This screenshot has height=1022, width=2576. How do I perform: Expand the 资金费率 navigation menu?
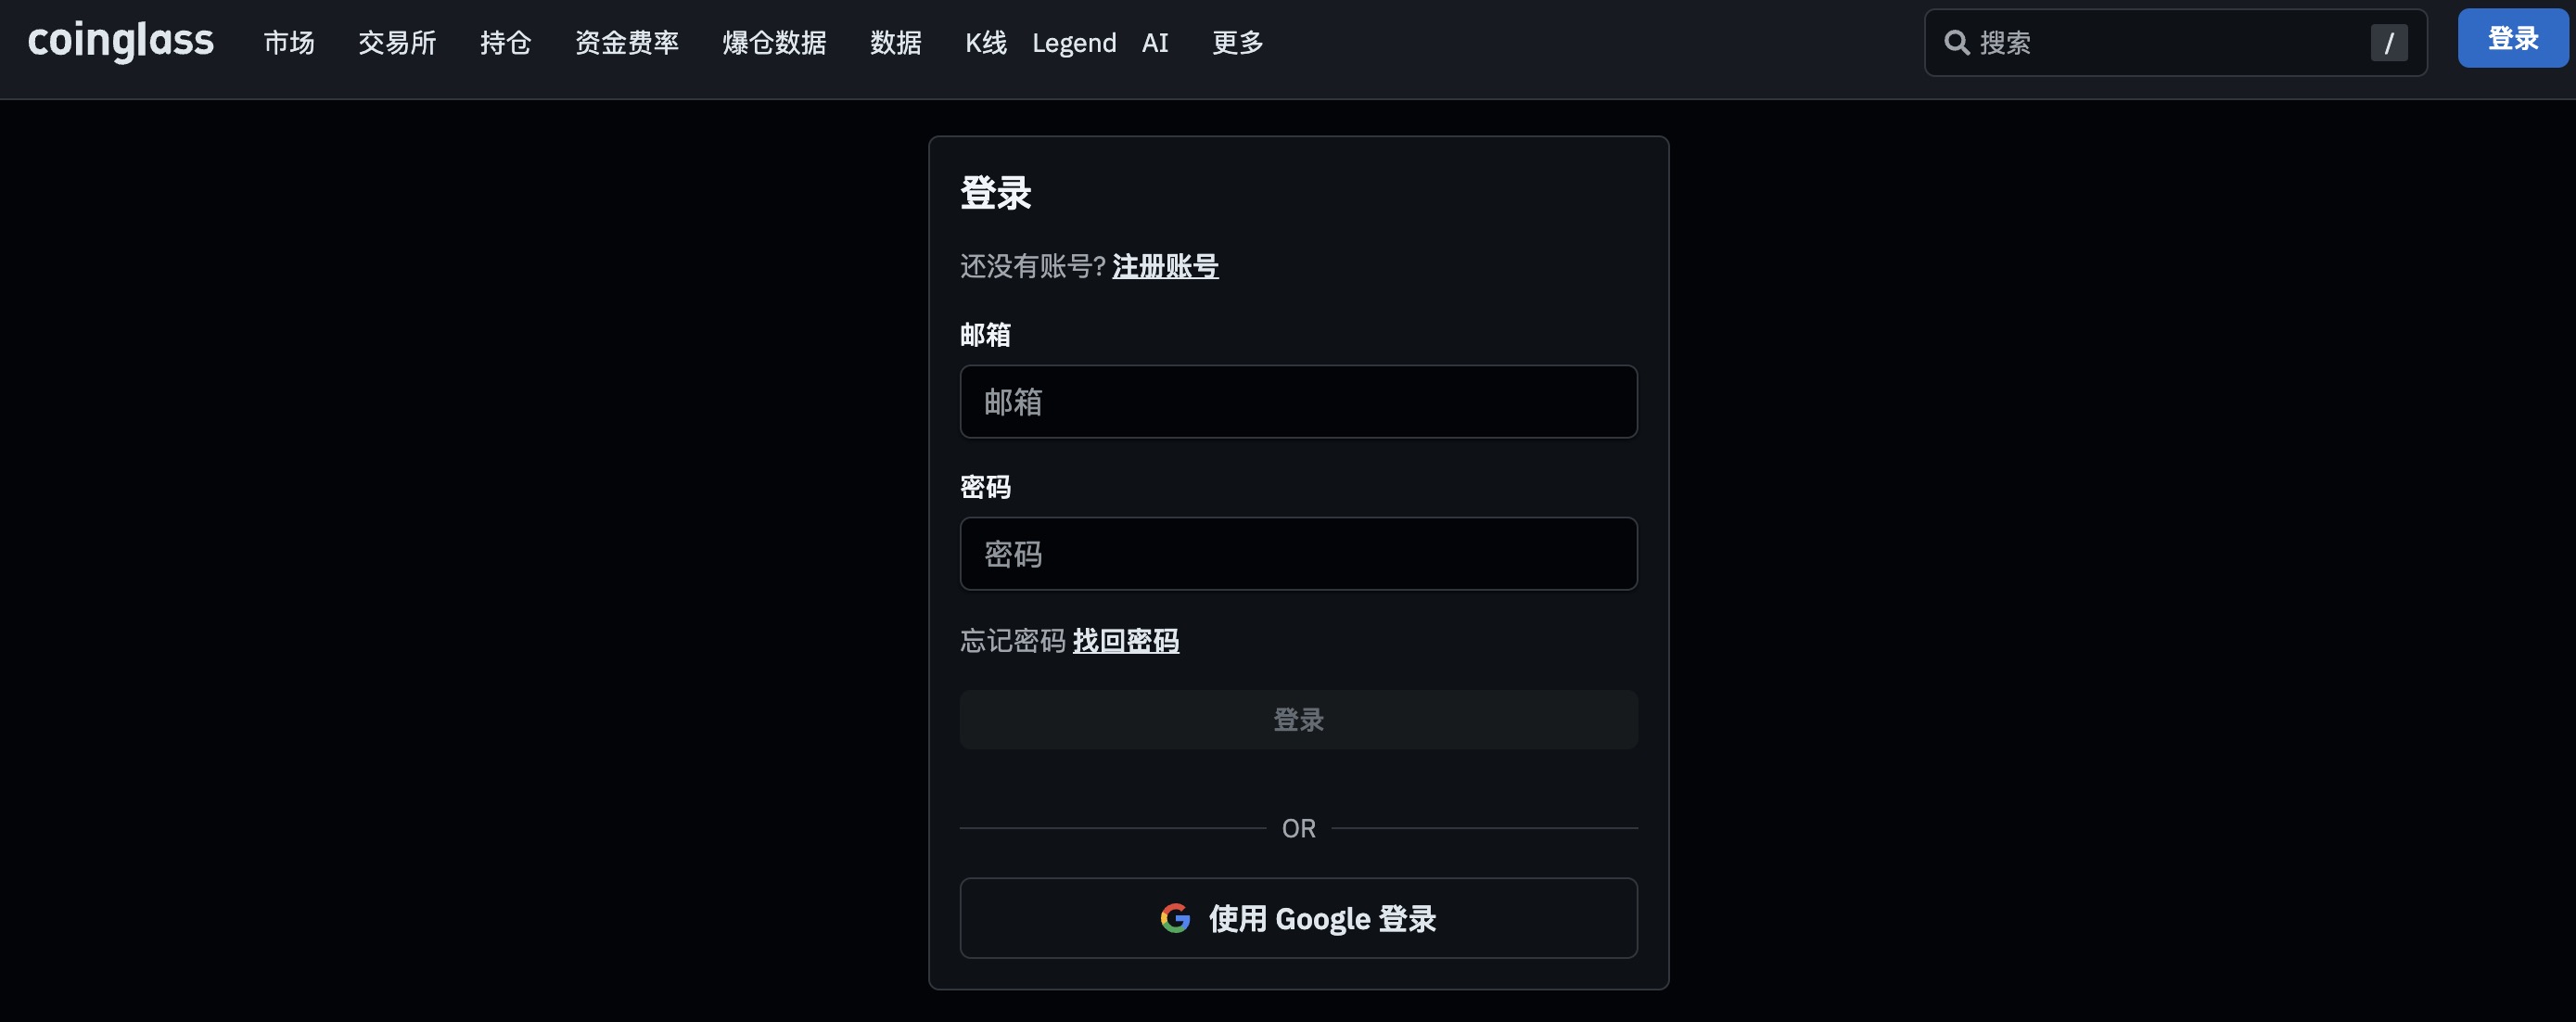coord(627,43)
